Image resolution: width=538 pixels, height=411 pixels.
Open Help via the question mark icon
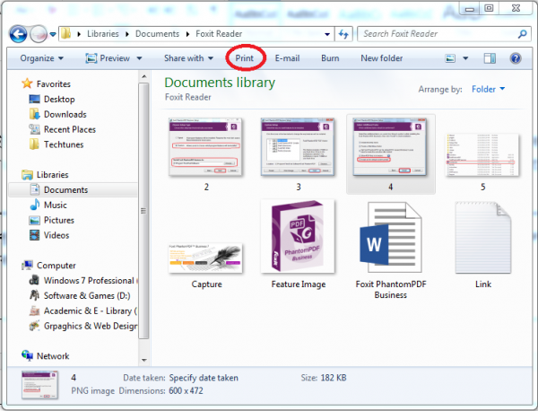(x=516, y=58)
